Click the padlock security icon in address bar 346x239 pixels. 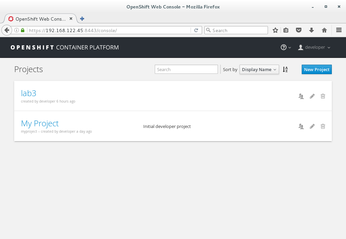tap(22, 30)
